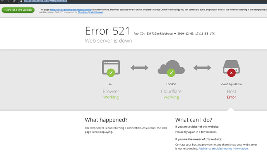Click the padlock icon in address bar
The width and height of the screenshot is (267, 154).
coord(21,1)
